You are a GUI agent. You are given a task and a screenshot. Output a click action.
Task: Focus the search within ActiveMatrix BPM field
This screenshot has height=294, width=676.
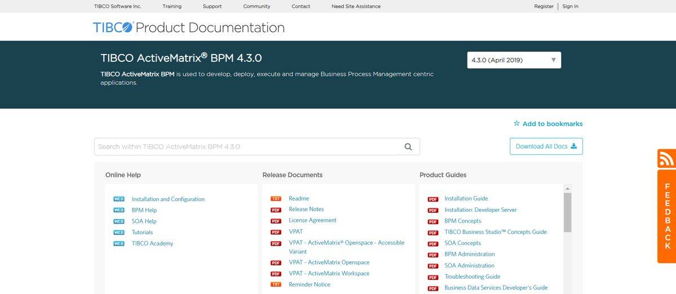pyautogui.click(x=247, y=147)
